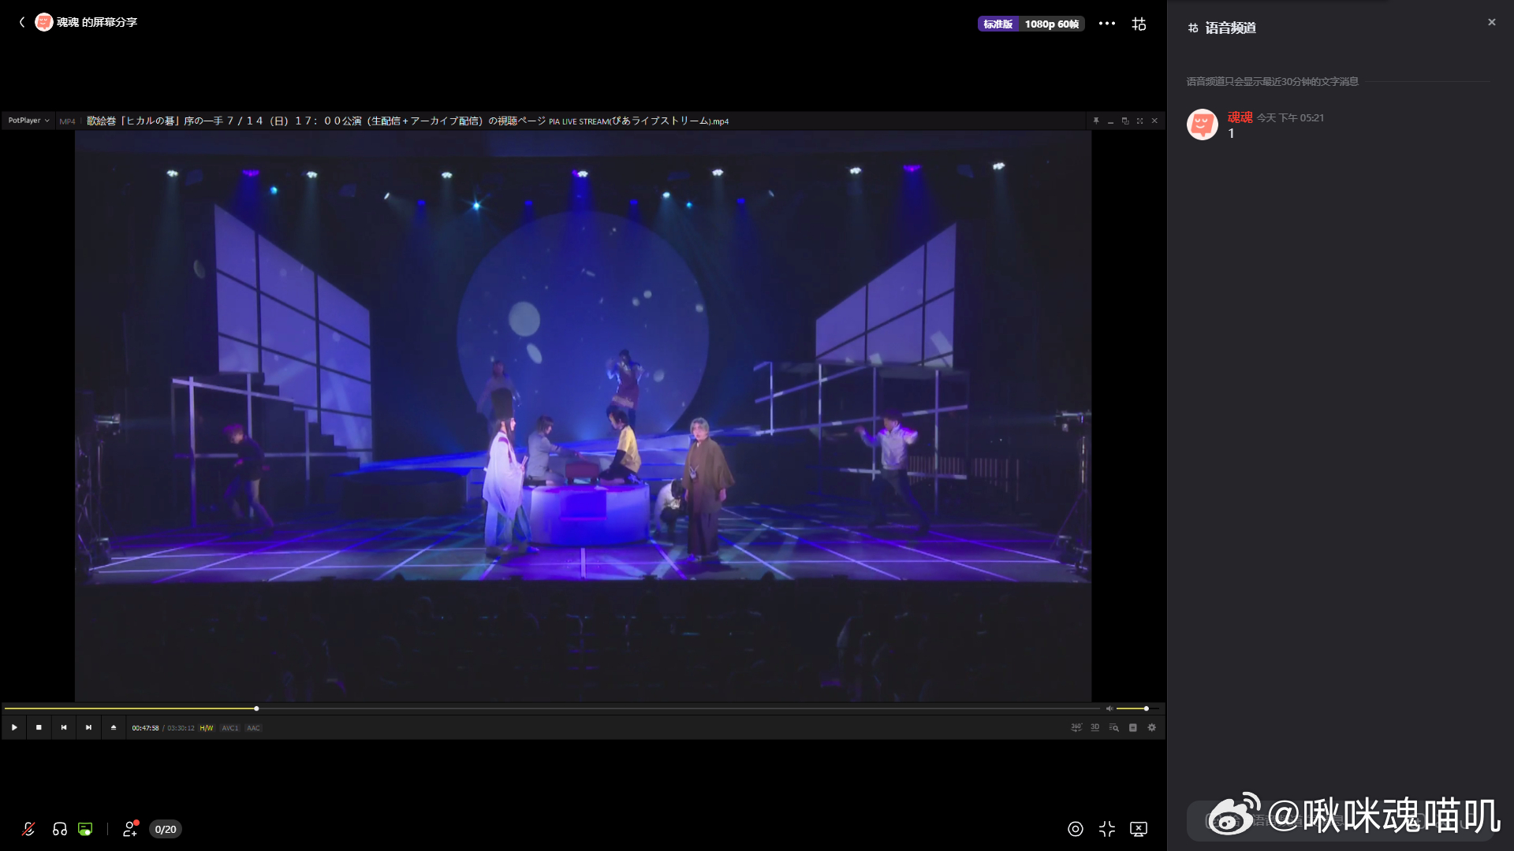Toggle 3D video mode
Viewport: 1514px width, 851px height.
point(1094,727)
